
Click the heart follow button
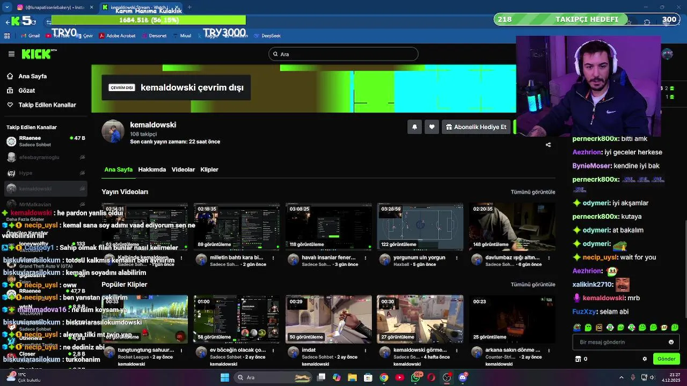point(432,127)
